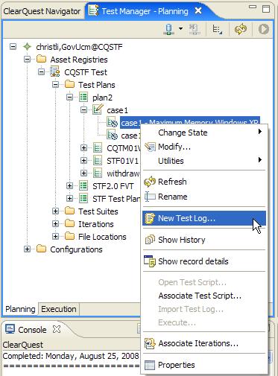
Task: Switch to the Execution bottom tab
Action: (x=59, y=309)
